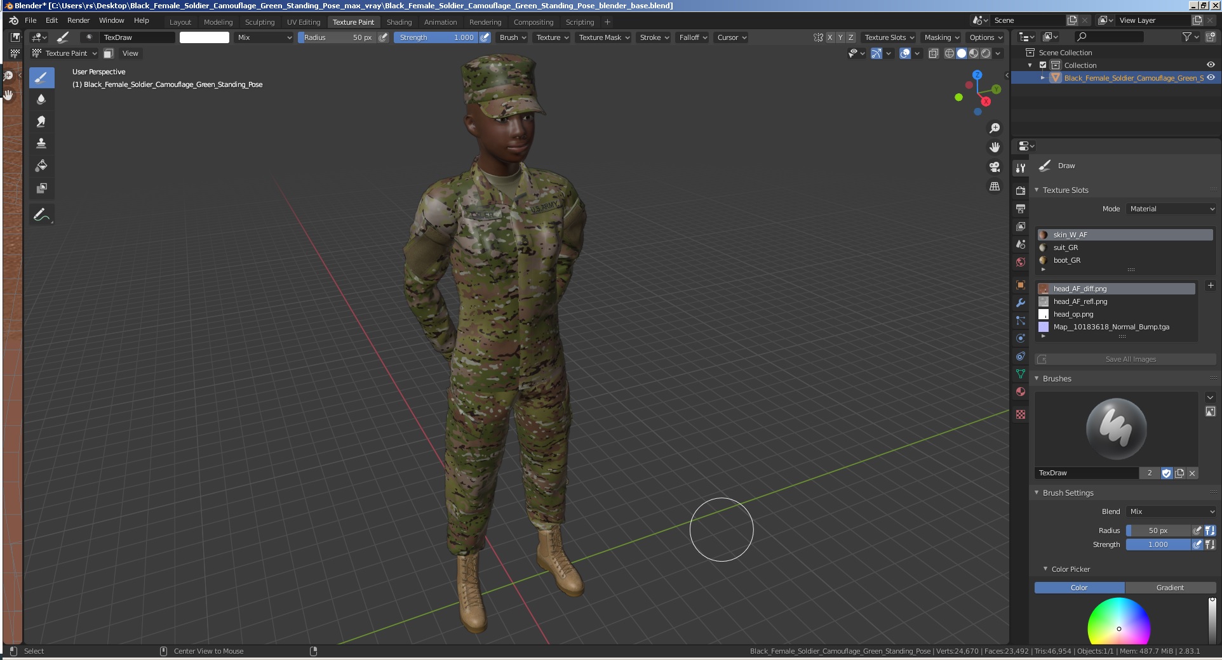The image size is (1222, 660).
Task: Click Save All Images button
Action: 1125,359
